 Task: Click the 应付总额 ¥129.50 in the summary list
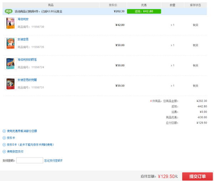(202, 123)
